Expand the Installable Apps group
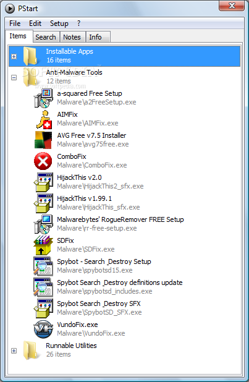 (14, 56)
